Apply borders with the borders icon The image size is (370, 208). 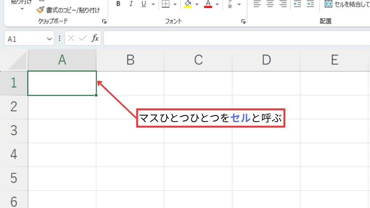point(165,4)
